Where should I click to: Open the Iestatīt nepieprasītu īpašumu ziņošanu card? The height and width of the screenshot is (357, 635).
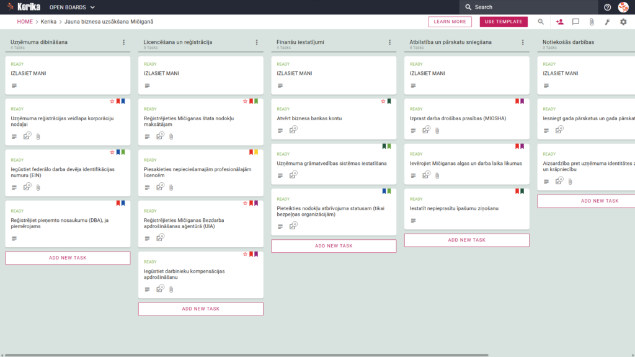coord(466,209)
